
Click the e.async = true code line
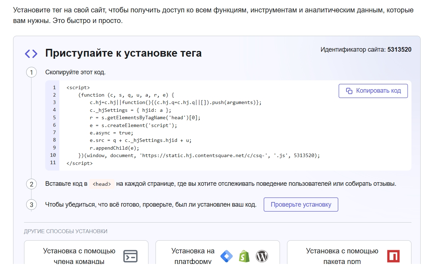point(111,133)
